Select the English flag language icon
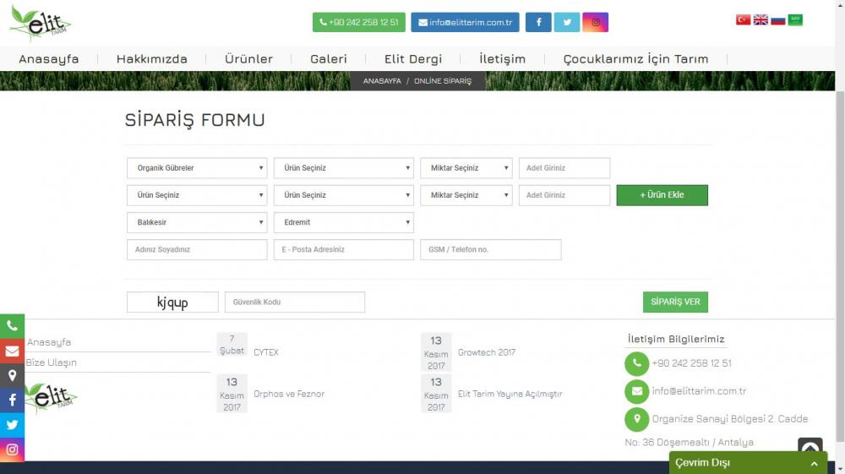The width and height of the screenshot is (845, 474). point(760,20)
